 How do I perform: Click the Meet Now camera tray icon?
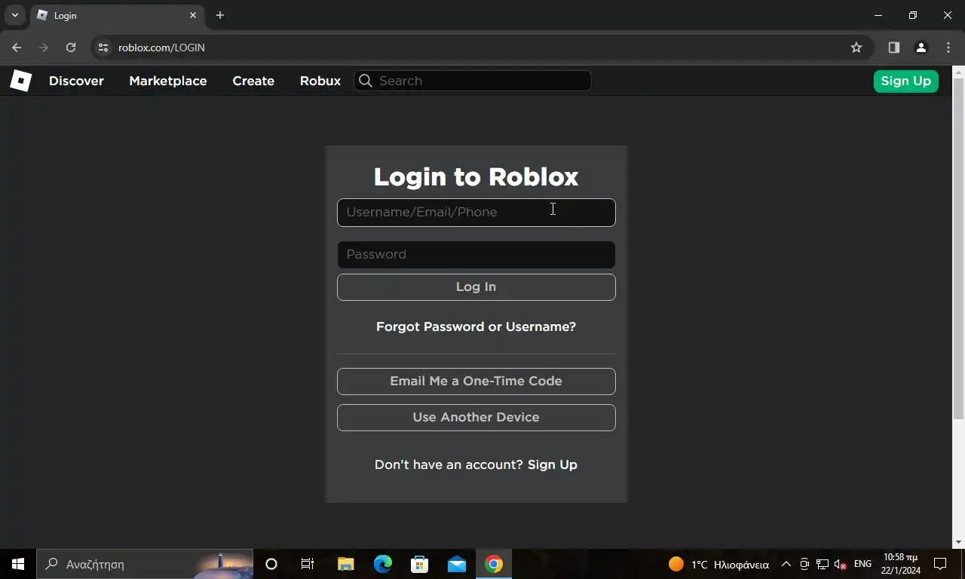pyautogui.click(x=804, y=564)
